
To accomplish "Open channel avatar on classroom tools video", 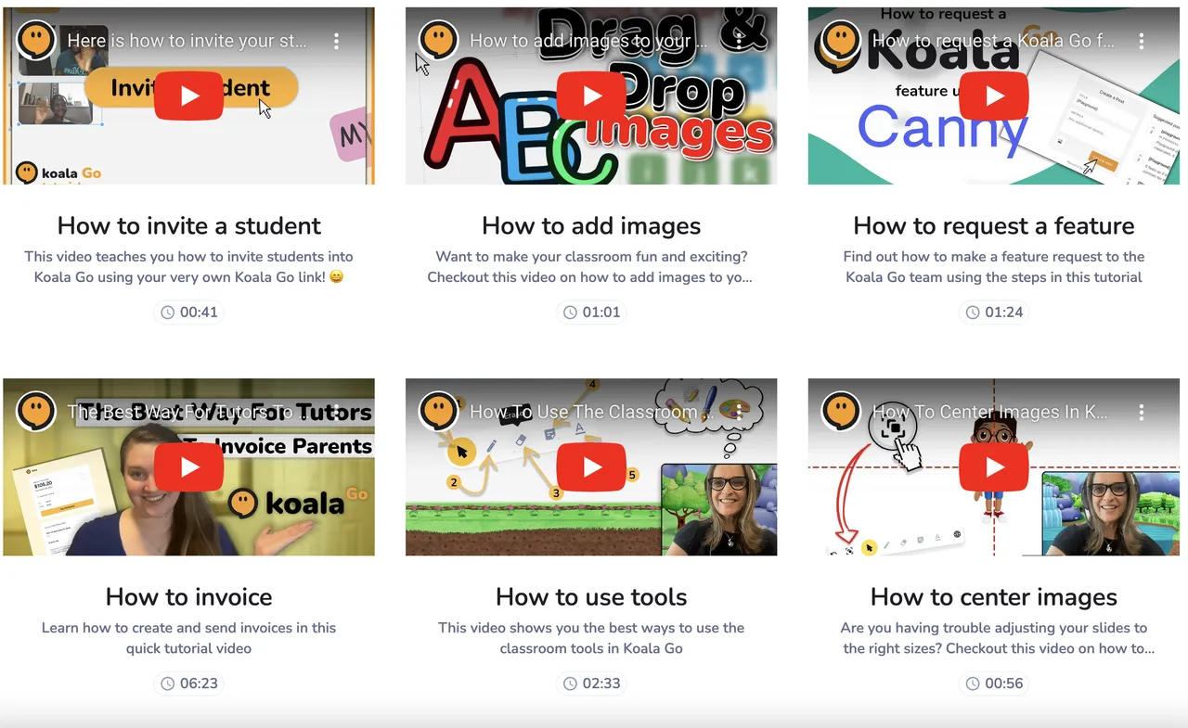I will tap(438, 412).
